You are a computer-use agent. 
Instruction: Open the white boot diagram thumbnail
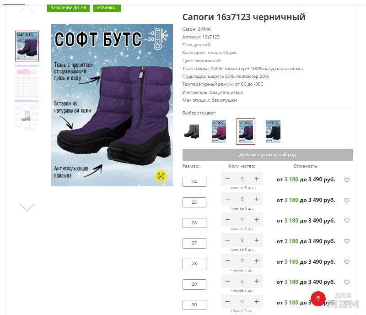click(x=27, y=115)
